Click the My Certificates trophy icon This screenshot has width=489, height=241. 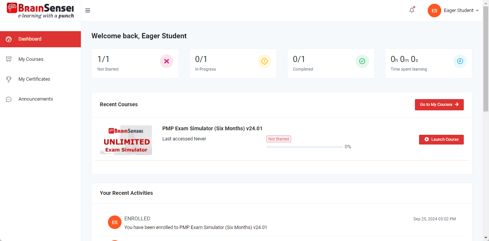click(9, 79)
